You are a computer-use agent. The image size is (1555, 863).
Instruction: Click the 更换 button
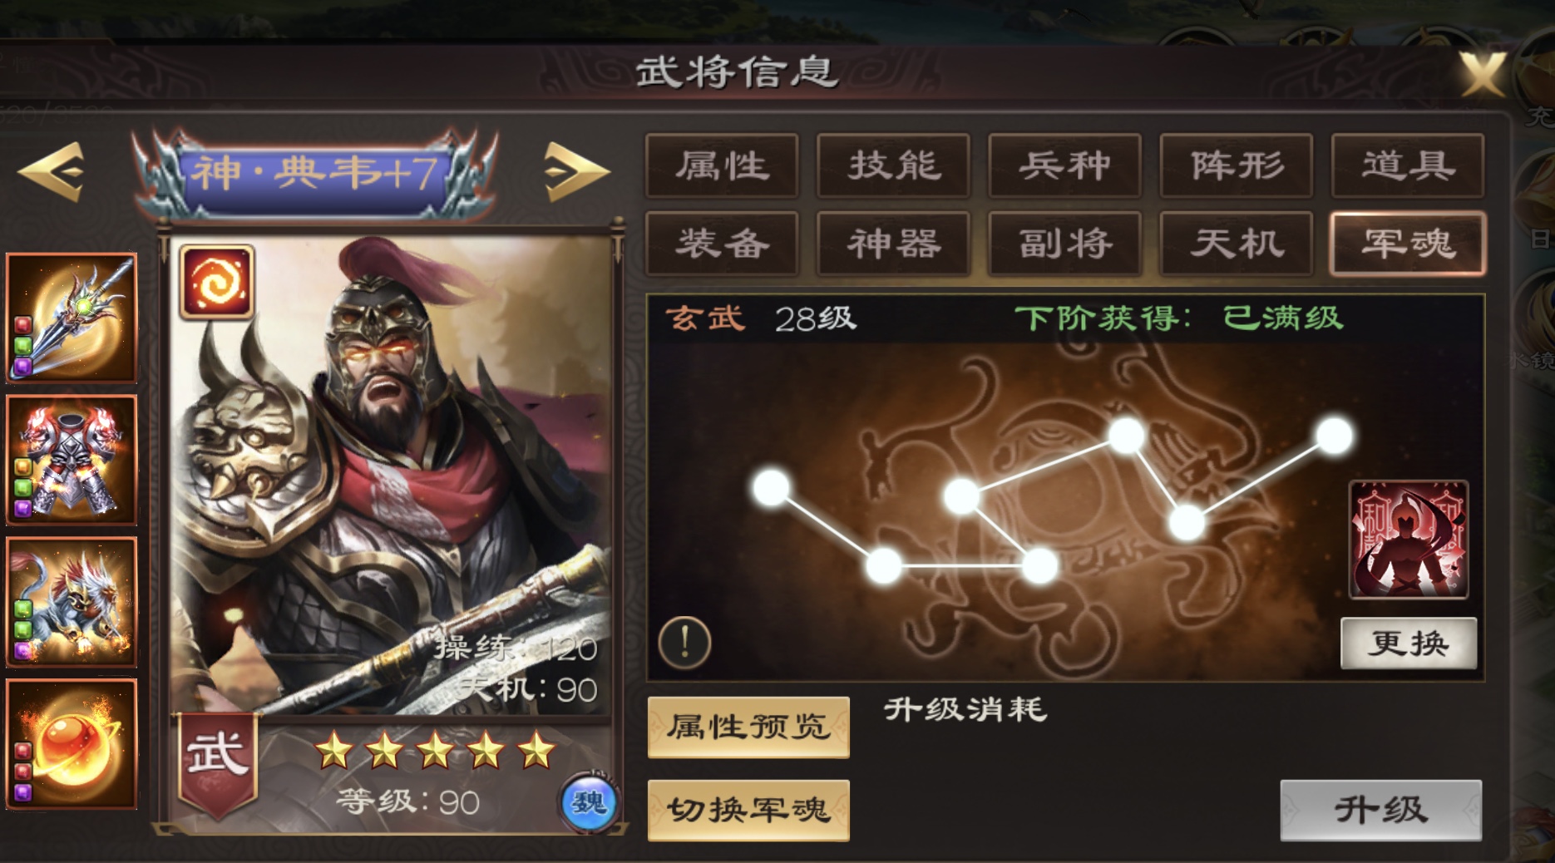(1409, 643)
